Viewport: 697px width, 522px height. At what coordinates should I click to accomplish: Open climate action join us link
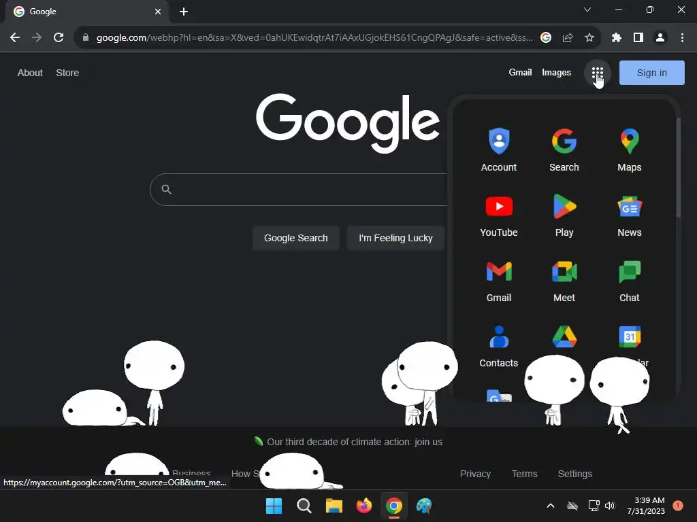(x=354, y=442)
